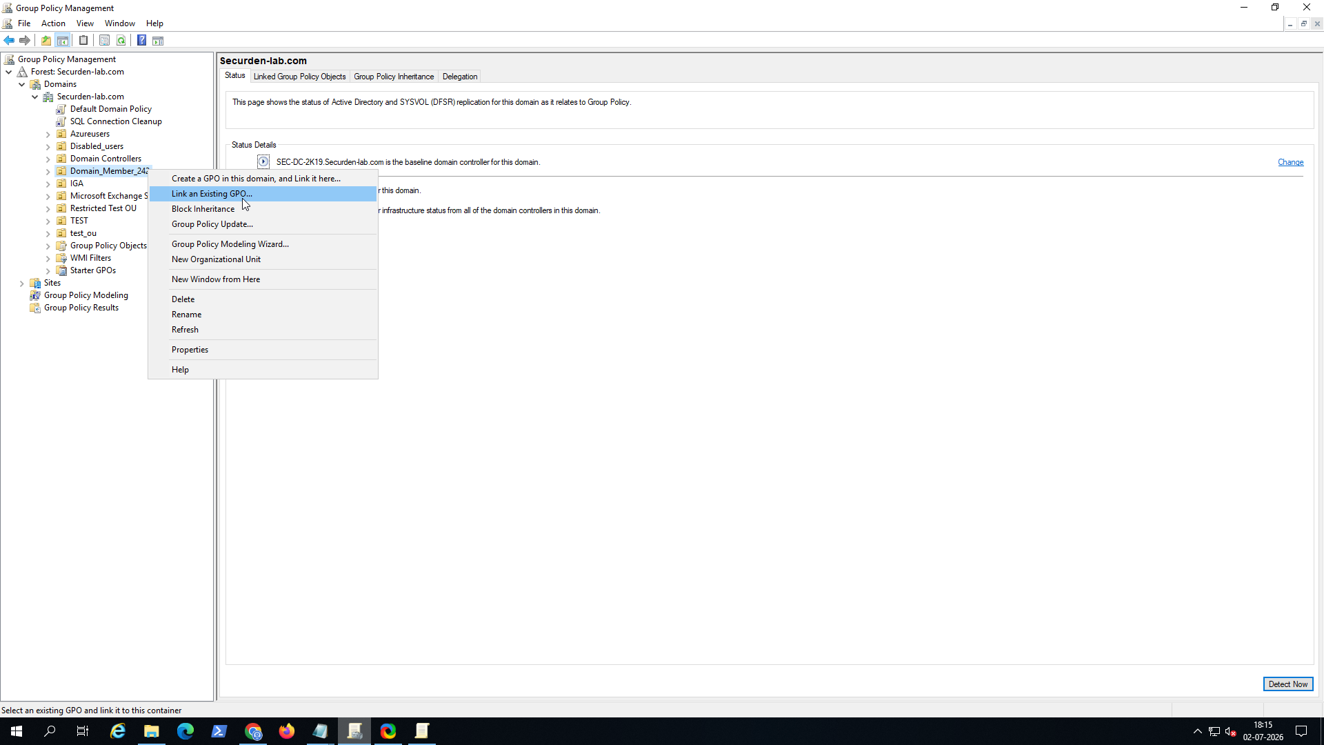Expand the Disabled_users OU
1324x745 pixels.
pyautogui.click(x=48, y=146)
